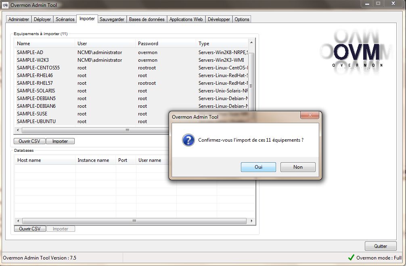406x266 pixels.
Task: Click the Port column header
Action: tap(126, 160)
